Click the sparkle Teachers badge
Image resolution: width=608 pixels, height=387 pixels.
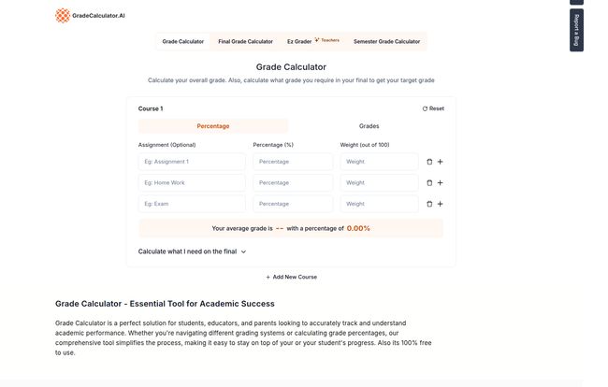[326, 40]
